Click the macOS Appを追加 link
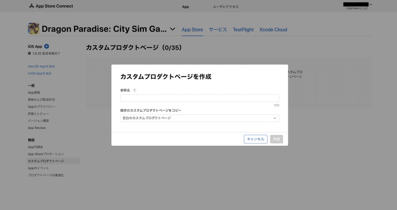 coord(41,66)
